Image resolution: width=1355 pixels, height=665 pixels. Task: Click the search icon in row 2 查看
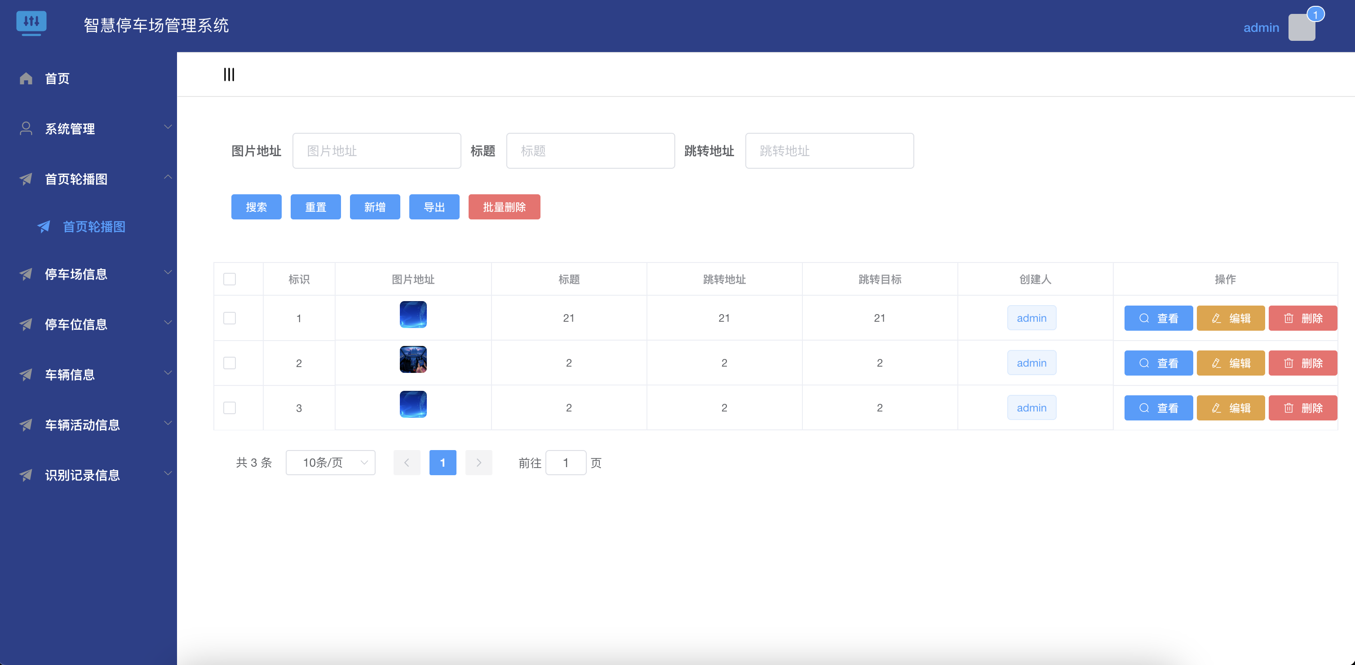coord(1144,363)
